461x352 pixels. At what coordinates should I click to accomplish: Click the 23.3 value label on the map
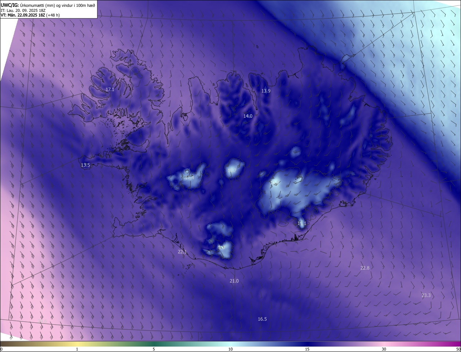click(426, 295)
